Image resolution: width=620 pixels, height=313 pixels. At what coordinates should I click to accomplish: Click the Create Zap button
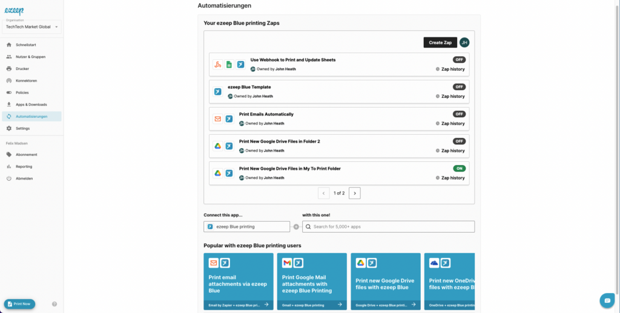click(x=440, y=43)
